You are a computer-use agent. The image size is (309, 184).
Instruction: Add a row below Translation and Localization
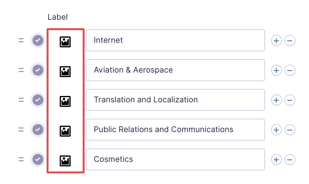pyautogui.click(x=276, y=100)
